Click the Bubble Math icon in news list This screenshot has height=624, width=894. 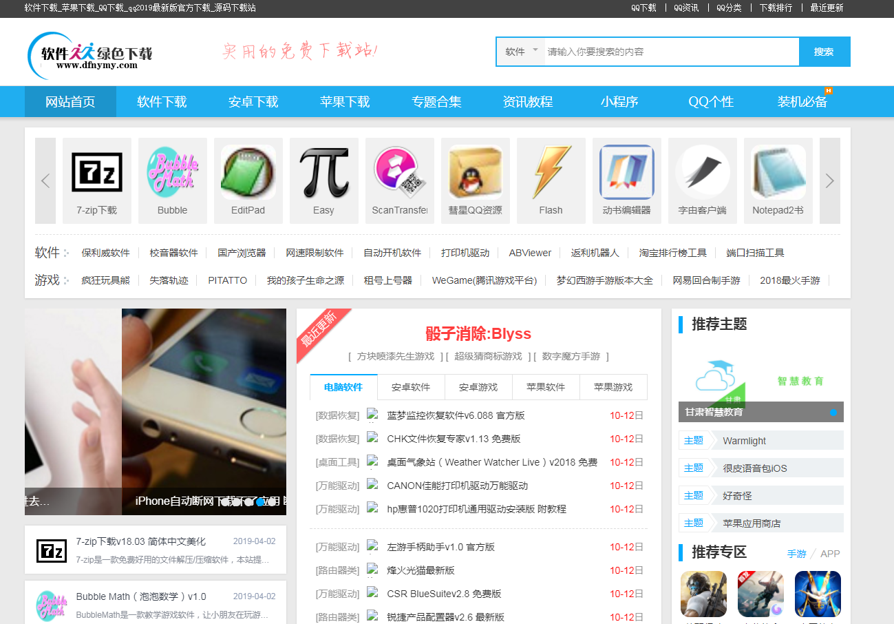[x=52, y=605]
